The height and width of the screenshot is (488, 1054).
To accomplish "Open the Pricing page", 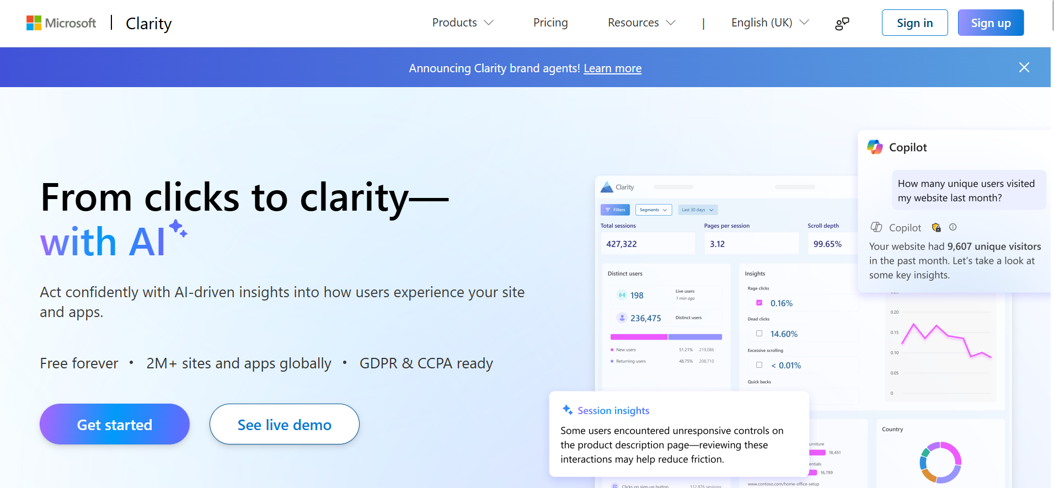I will 550,23.
